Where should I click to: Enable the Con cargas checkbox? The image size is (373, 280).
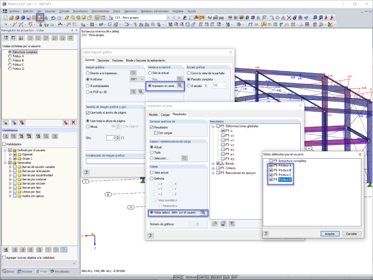coord(156,133)
